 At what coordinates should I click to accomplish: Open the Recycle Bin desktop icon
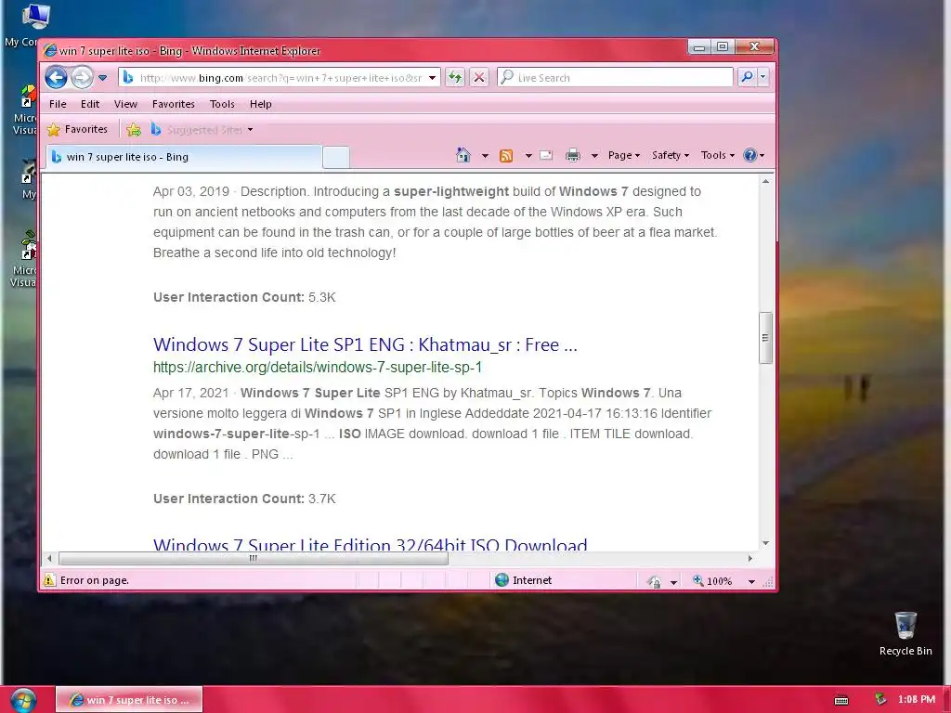(905, 633)
